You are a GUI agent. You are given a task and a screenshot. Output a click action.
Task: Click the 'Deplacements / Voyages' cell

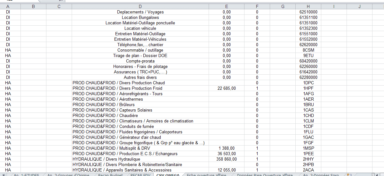click(x=140, y=12)
